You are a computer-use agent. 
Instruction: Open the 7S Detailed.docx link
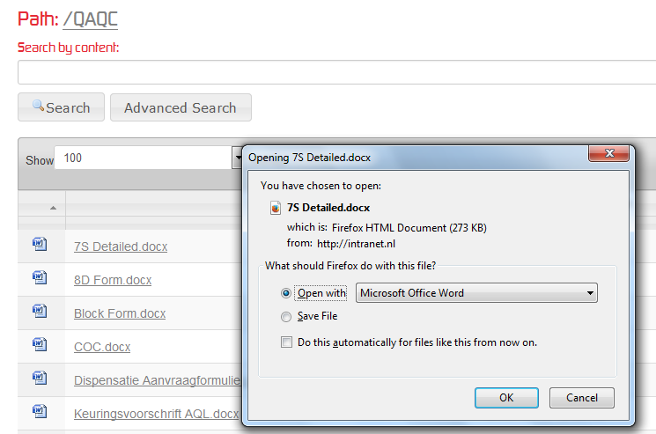(121, 246)
